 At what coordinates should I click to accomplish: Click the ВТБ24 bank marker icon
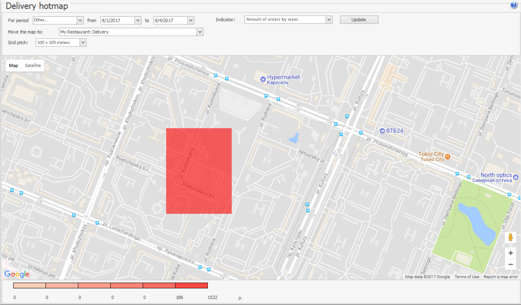(x=382, y=131)
